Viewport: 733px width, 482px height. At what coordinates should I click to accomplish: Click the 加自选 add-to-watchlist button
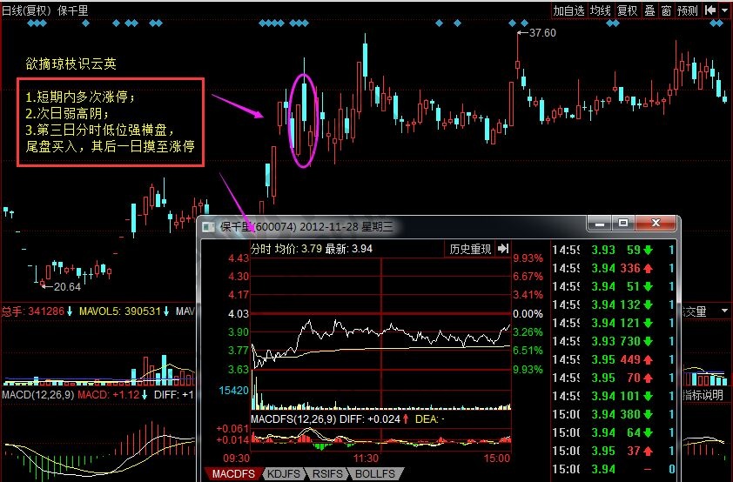[568, 10]
